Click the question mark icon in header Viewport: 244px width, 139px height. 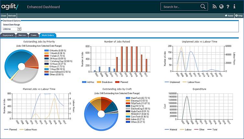[x=228, y=6]
